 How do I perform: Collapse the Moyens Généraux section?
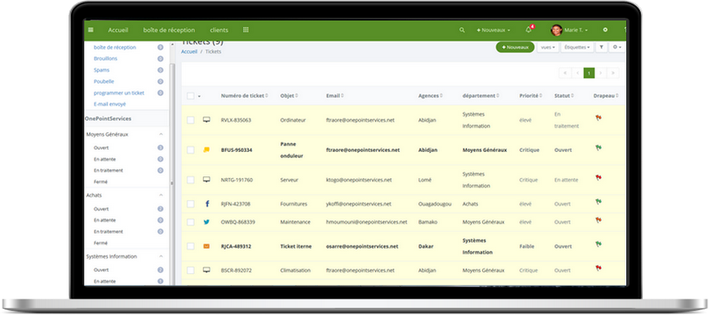click(161, 134)
